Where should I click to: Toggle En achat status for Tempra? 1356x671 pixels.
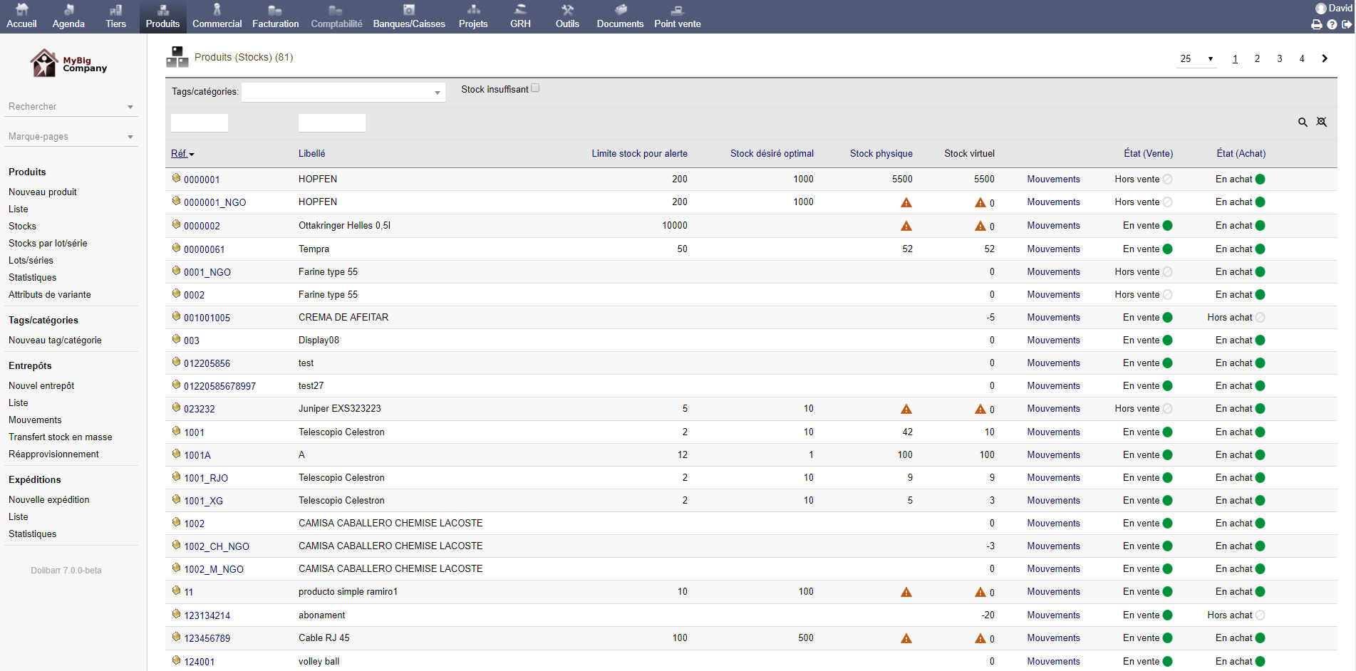tap(1260, 249)
